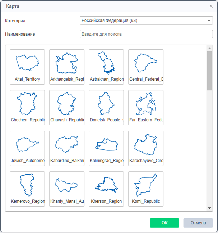Click the Kaliningrad_Region map outline
The width and height of the screenshot is (218, 233).
click(106, 144)
